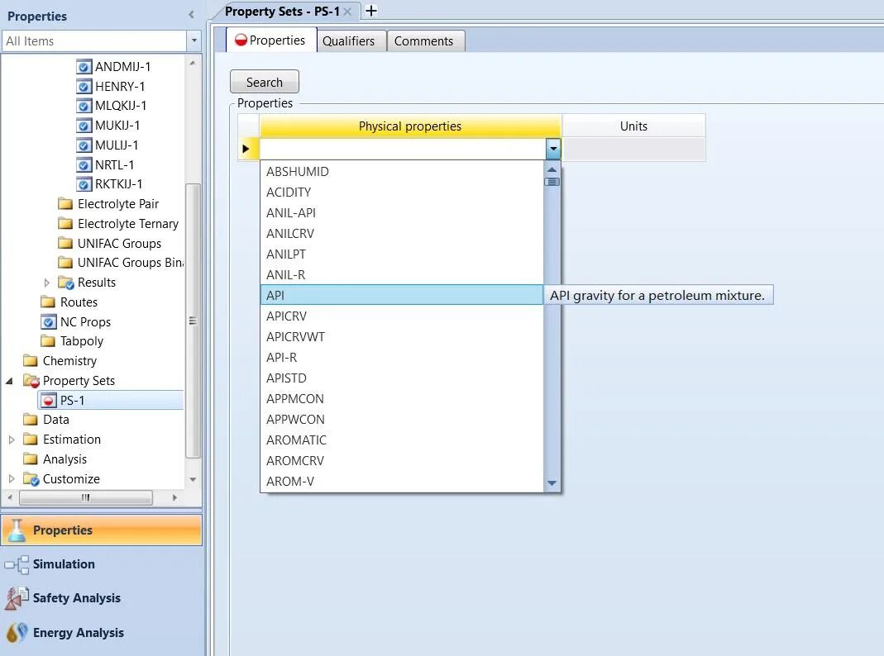Click the Units cell in the first row
Image resolution: width=884 pixels, height=656 pixels.
(x=633, y=150)
